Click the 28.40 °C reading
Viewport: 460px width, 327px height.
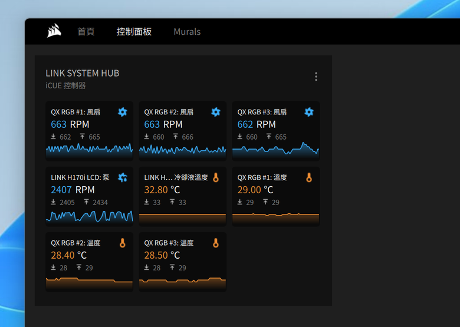[x=68, y=255]
